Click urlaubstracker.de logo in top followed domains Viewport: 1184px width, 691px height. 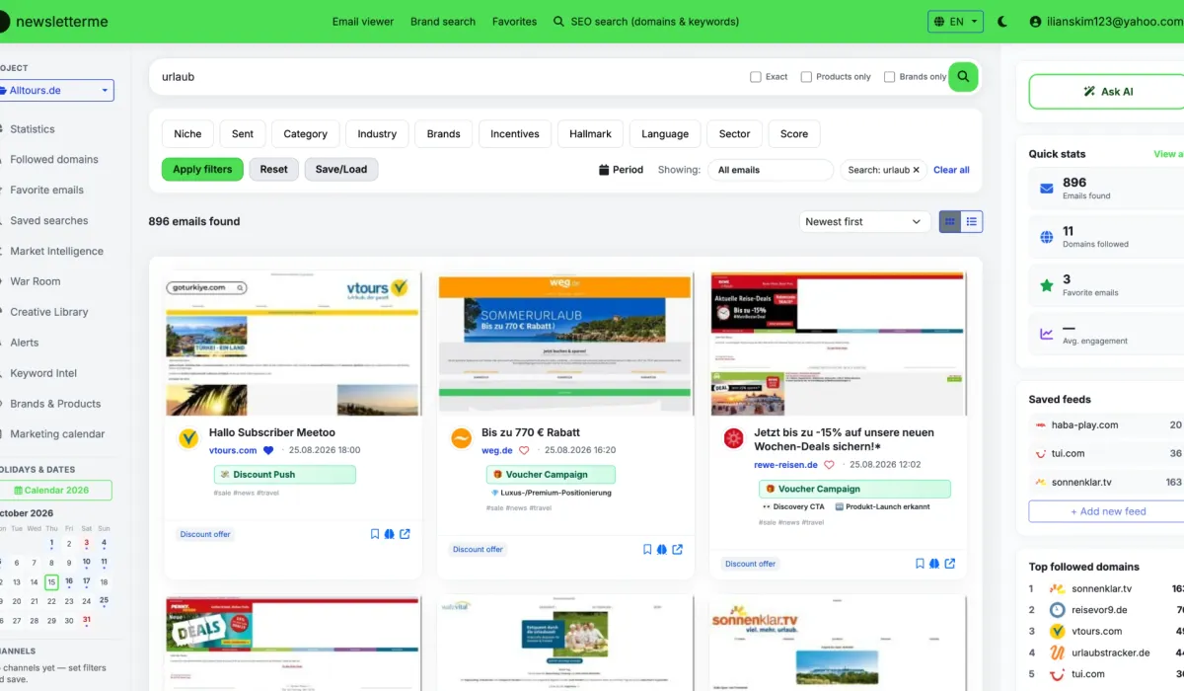tap(1057, 653)
